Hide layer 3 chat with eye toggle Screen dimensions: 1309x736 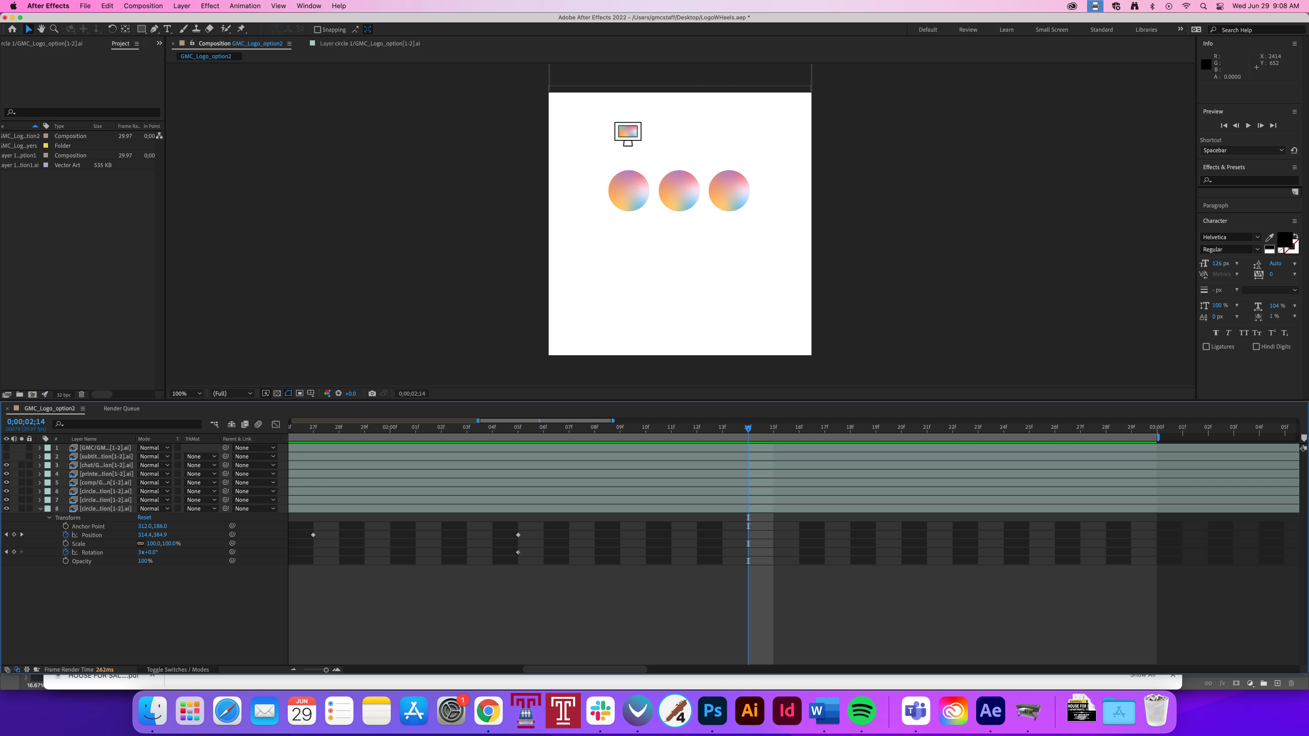tap(7, 465)
